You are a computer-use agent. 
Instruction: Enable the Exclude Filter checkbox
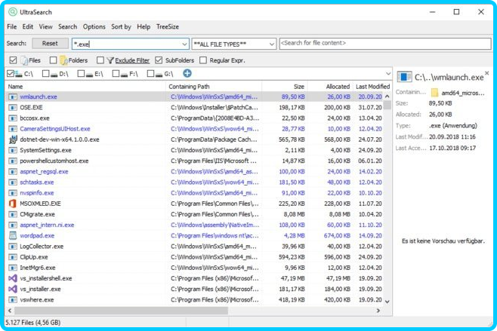click(100, 60)
